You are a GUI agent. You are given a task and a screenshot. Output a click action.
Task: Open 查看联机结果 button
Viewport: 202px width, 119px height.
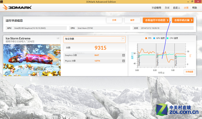pyautogui.click(x=183, y=20)
